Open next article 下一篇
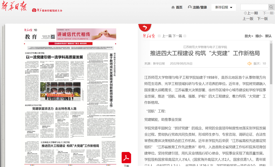 click(x=177, y=36)
